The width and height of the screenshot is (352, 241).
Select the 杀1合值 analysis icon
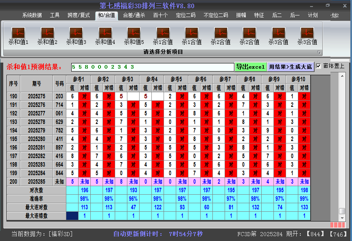click(x=163, y=33)
